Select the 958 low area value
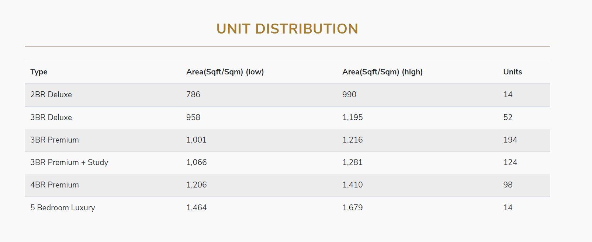Screen dimensions: 592x242 point(193,118)
